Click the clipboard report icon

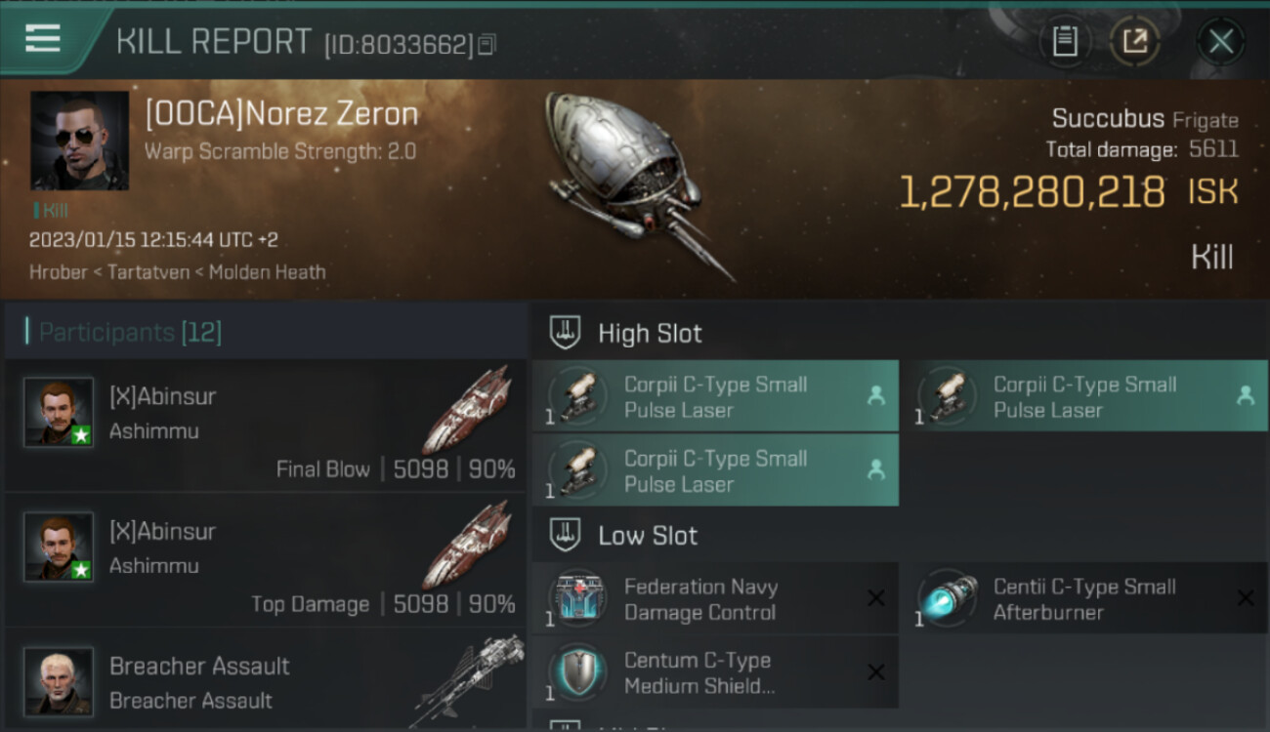tap(1065, 42)
